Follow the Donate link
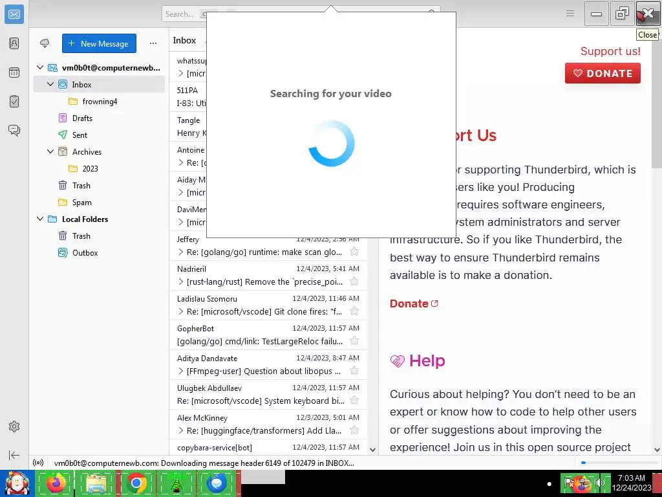This screenshot has height=497, width=662. [x=414, y=304]
